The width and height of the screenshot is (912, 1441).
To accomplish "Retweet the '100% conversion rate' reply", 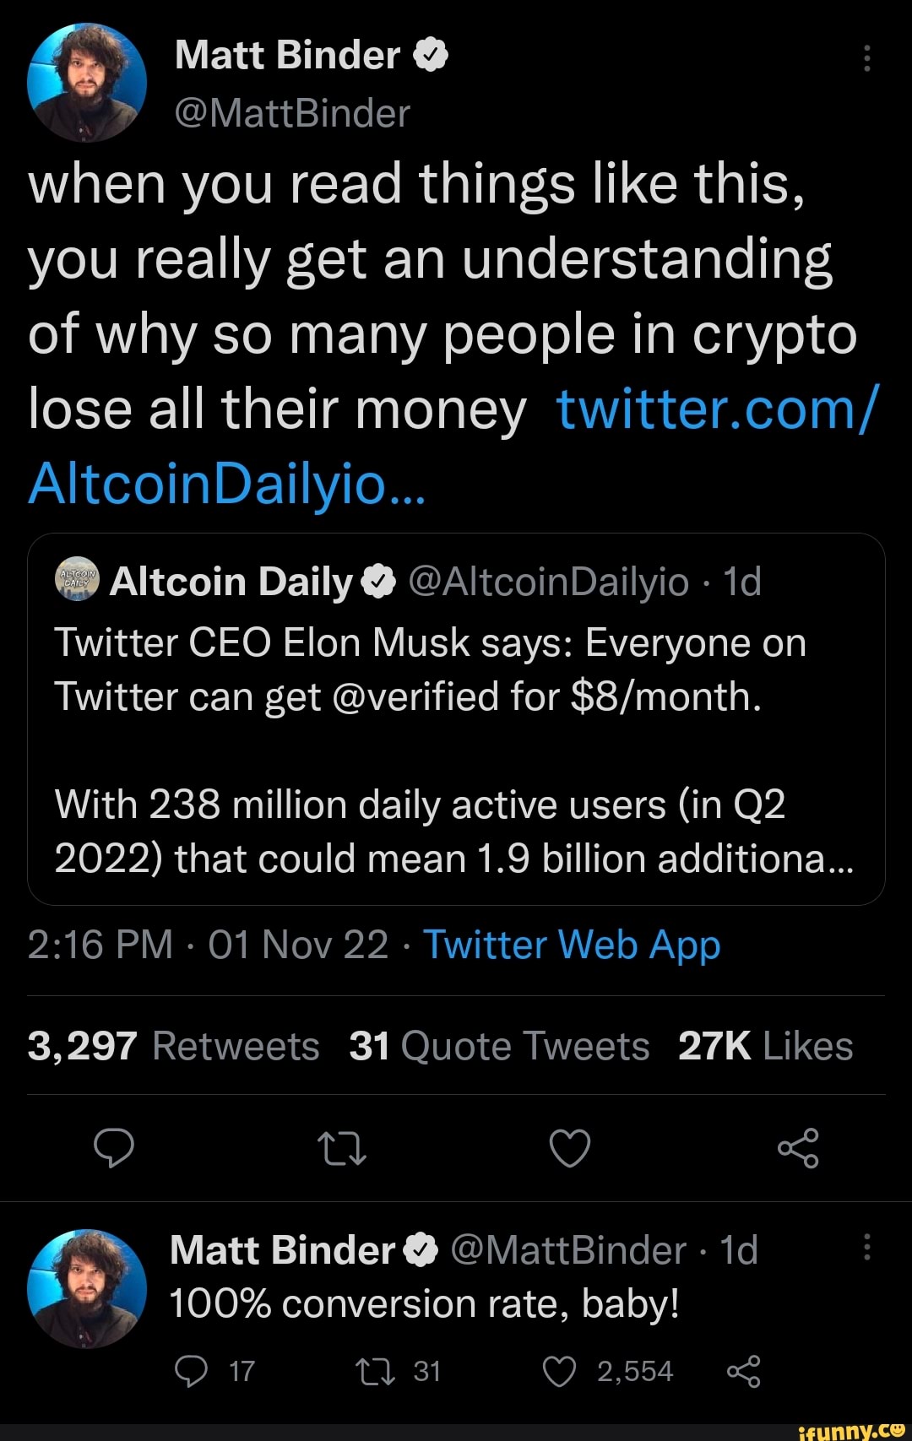I will 376,1372.
